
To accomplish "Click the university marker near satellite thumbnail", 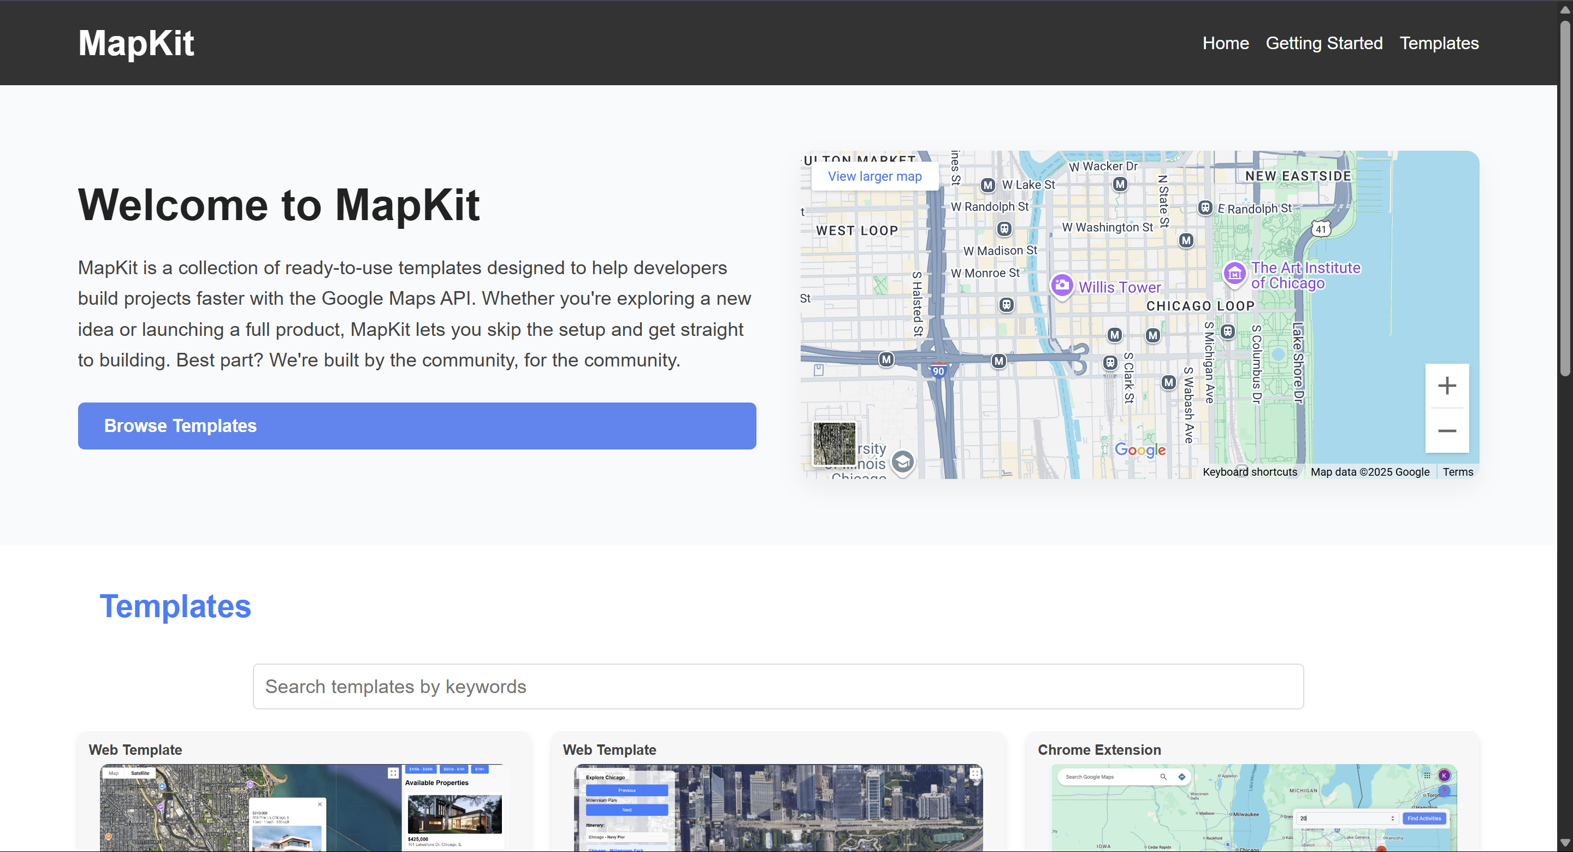I will click(902, 461).
